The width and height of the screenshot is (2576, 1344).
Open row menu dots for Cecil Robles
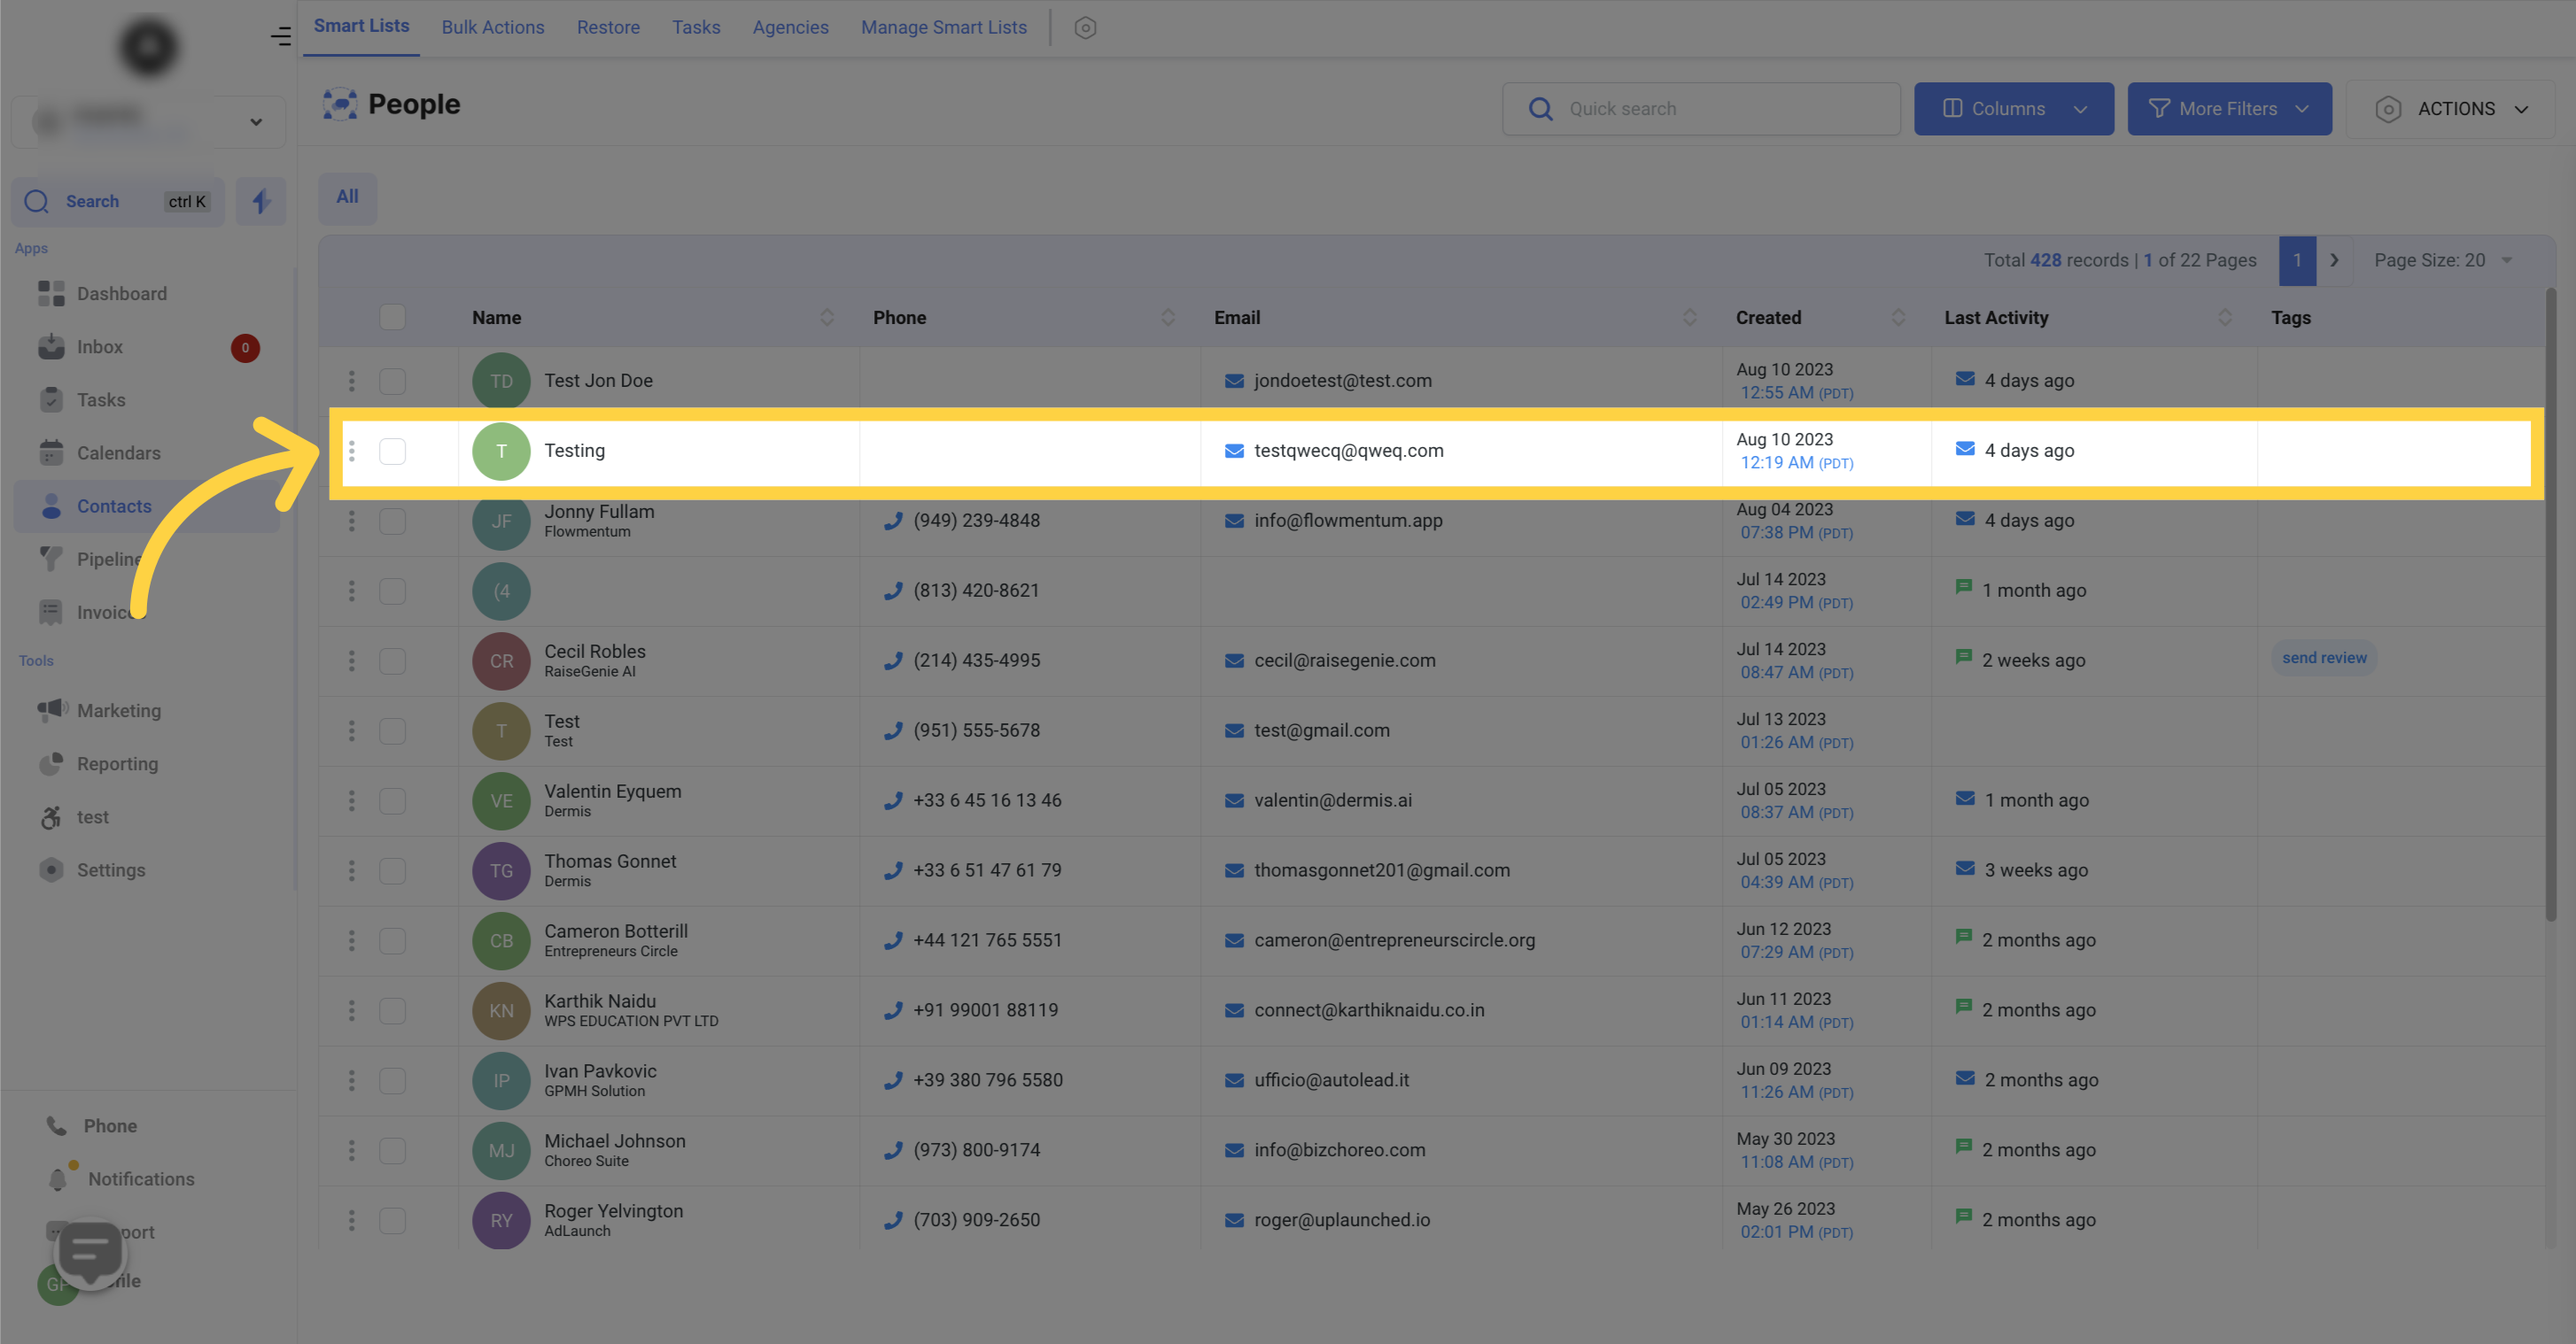351,660
